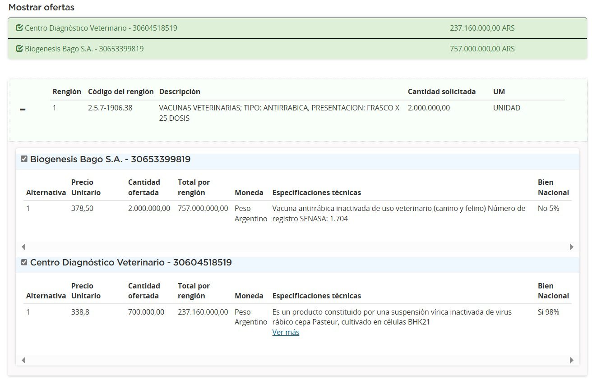This screenshot has width=592, height=384.
Task: Click right scroll arrow in Biogenesis Bago table
Action: pyautogui.click(x=571, y=247)
